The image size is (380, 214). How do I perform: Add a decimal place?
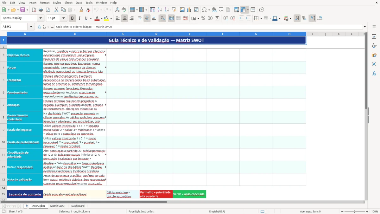[x=225, y=18]
